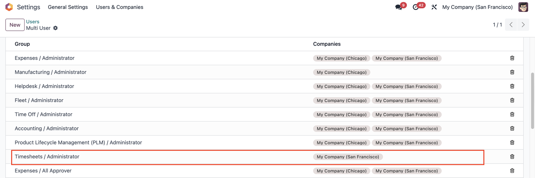Delete the Expenses / Administrator row
Viewport: 535px width, 178px height.
tap(512, 58)
